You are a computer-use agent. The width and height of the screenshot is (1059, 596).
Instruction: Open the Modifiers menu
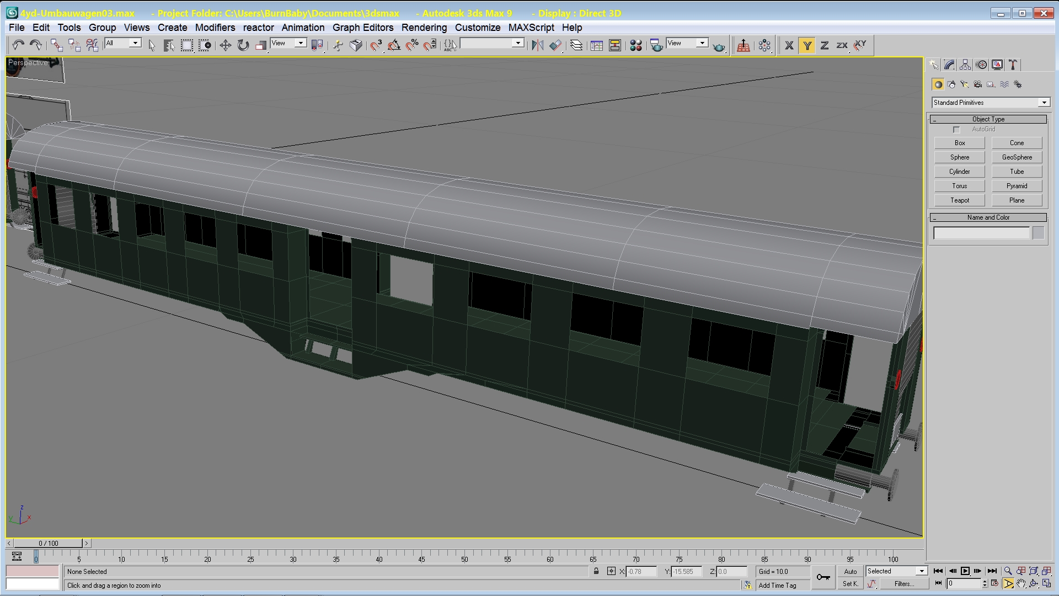pyautogui.click(x=215, y=28)
